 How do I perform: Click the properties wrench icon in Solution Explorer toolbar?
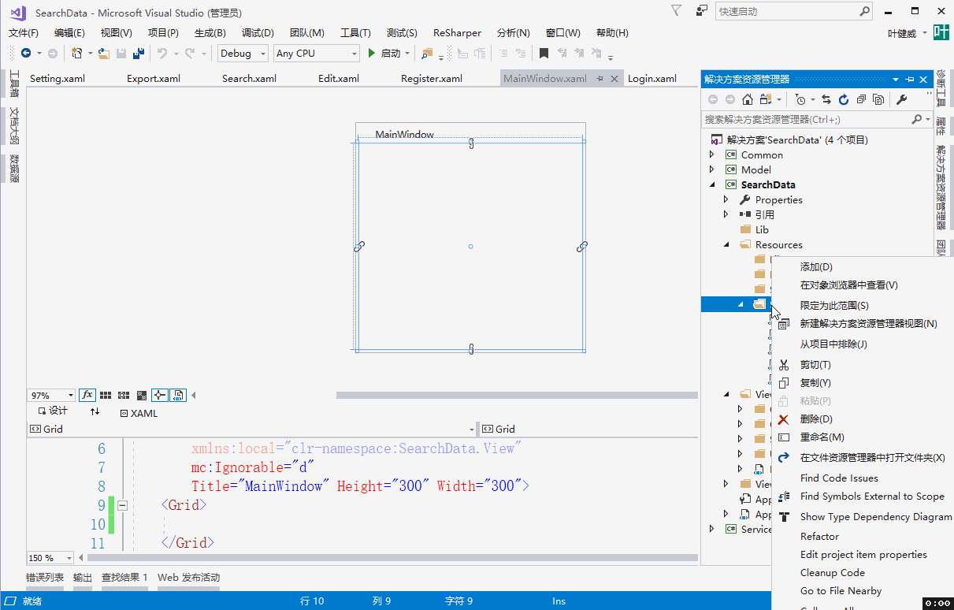(x=902, y=99)
